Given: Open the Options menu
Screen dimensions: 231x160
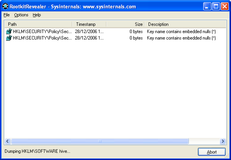Looking at the screenshot, I should pos(21,15).
